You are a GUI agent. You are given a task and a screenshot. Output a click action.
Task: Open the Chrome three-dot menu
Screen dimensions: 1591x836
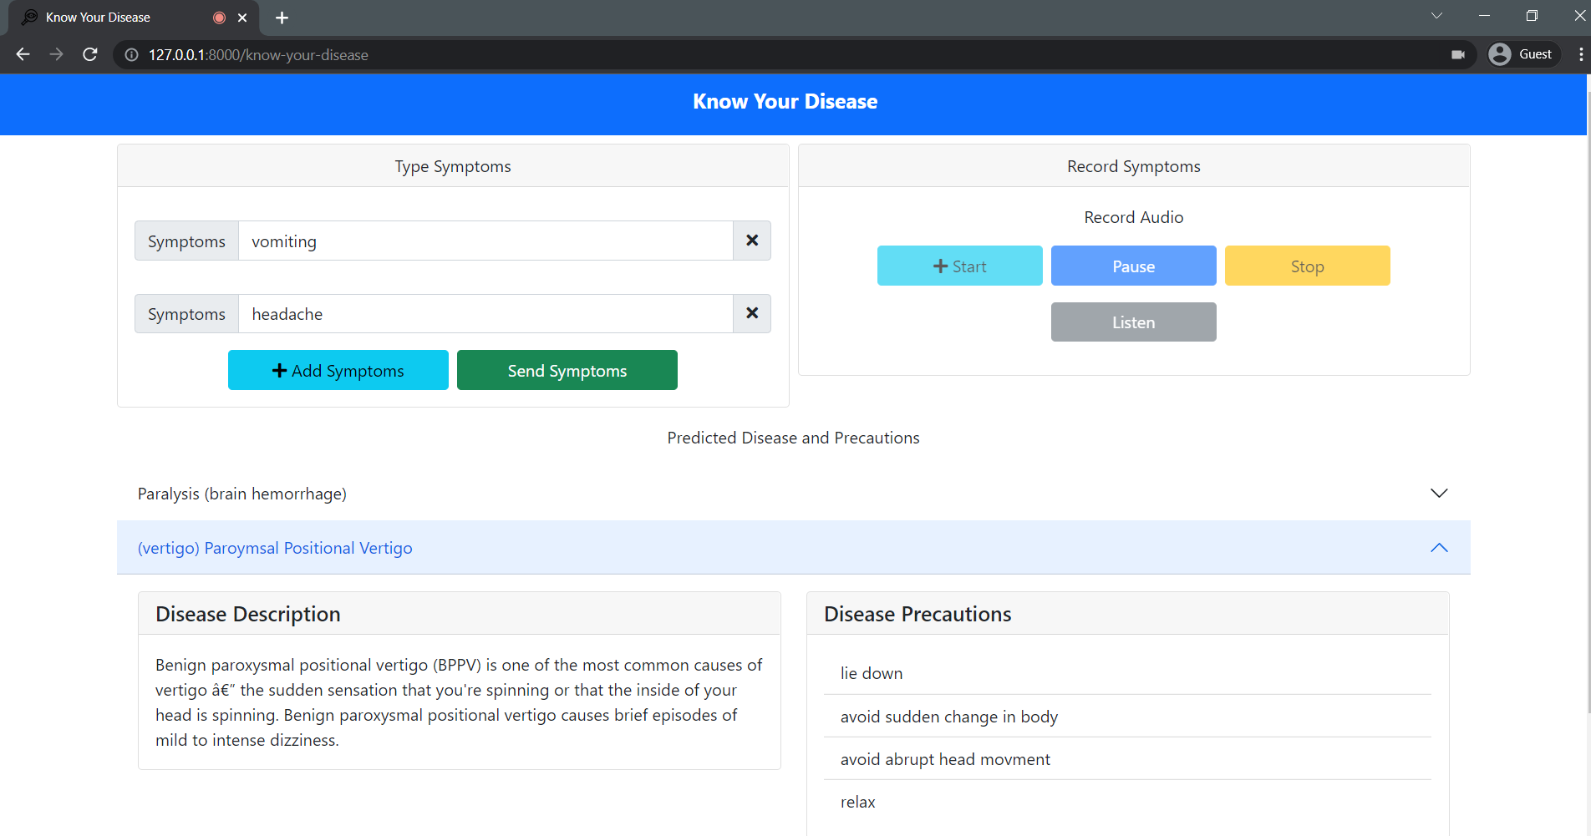point(1580,54)
